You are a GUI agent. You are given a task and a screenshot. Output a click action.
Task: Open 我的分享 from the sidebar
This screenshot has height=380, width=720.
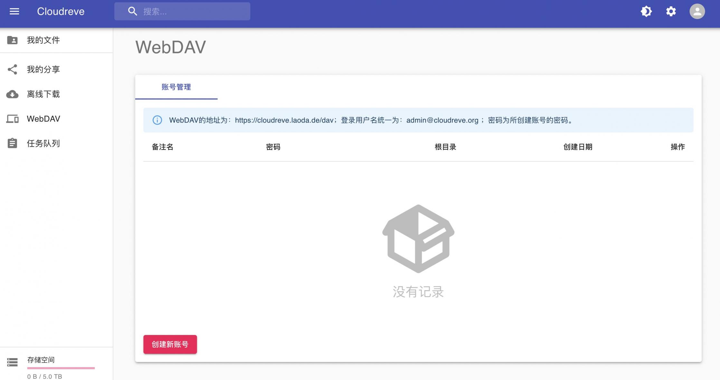[43, 69]
